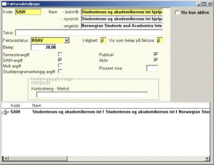Viewport: 214px width, 165px height.
Task: Focus the bokmål name field
Action: point(122,12)
